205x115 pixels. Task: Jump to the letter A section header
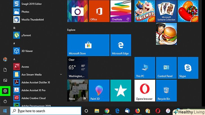pos(14,59)
